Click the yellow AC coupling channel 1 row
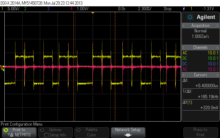220x138 pixels. (200, 53)
